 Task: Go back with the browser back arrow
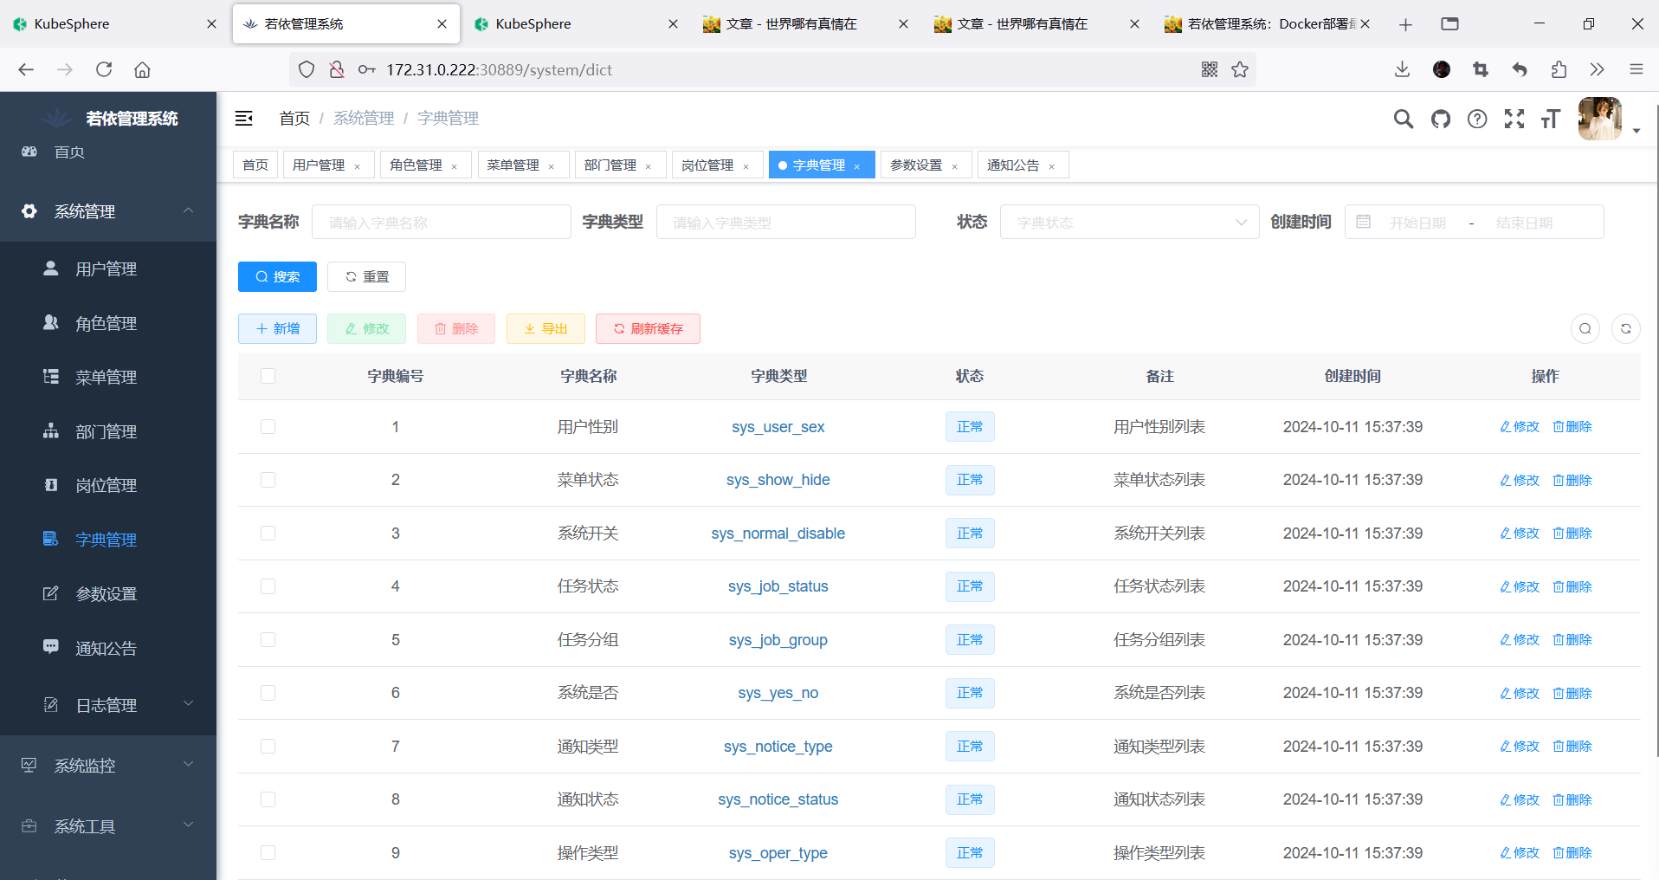[x=26, y=69]
